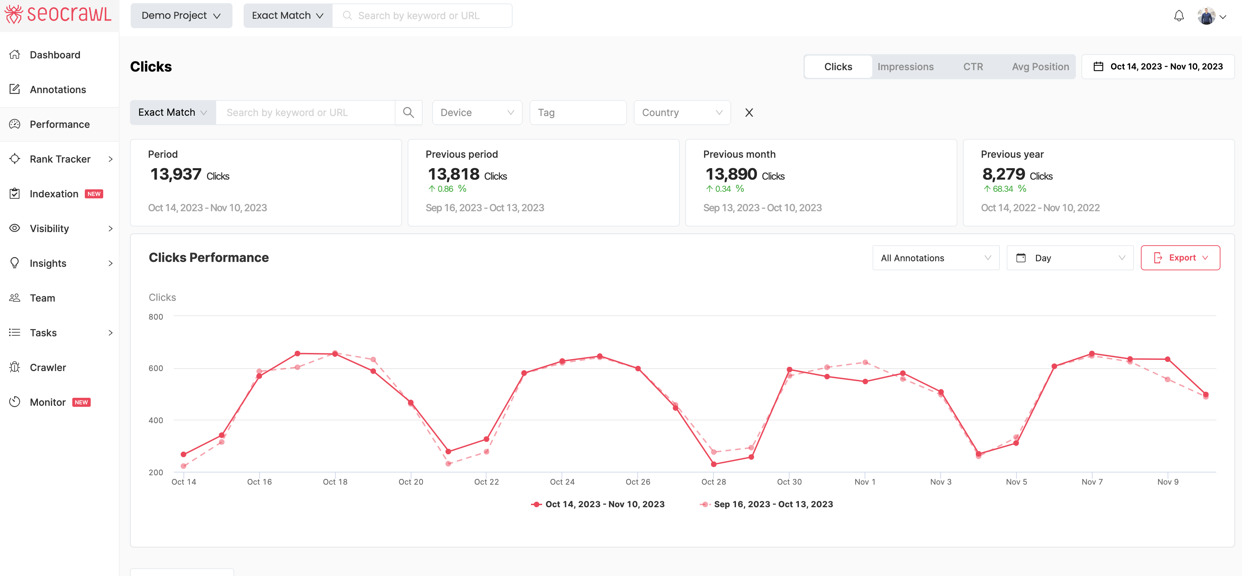The height and width of the screenshot is (576, 1242).
Task: Open the Demo Project dropdown
Action: 181,15
